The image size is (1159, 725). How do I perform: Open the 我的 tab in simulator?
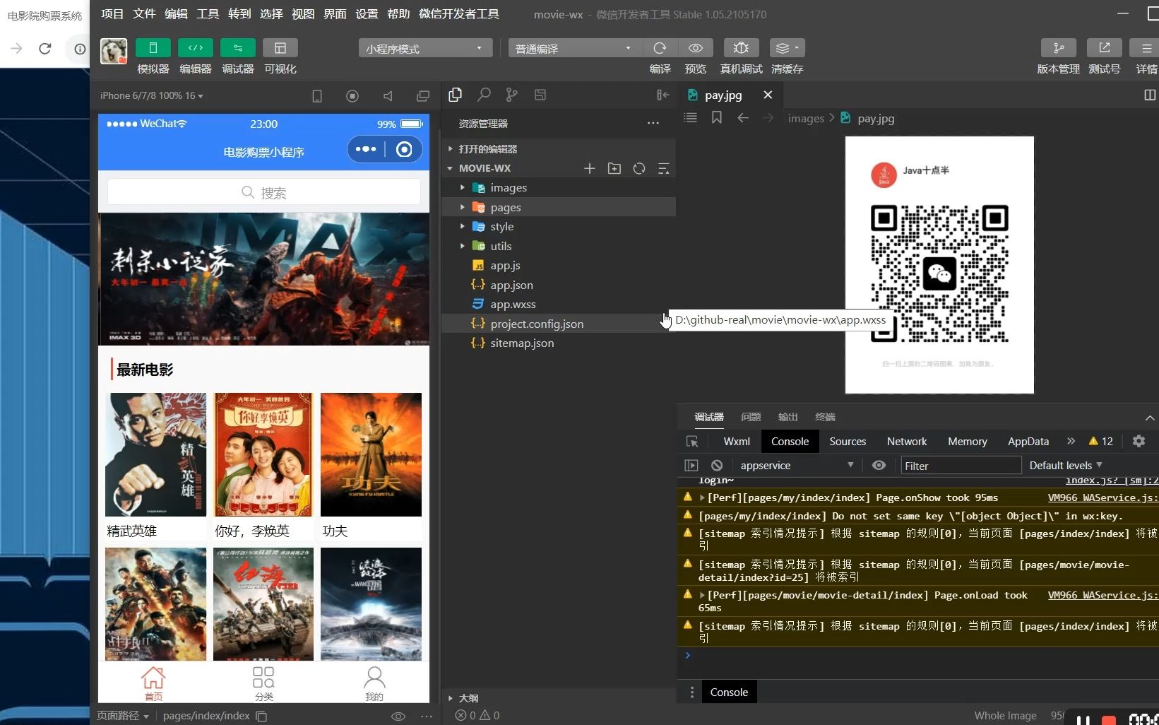pos(374,683)
